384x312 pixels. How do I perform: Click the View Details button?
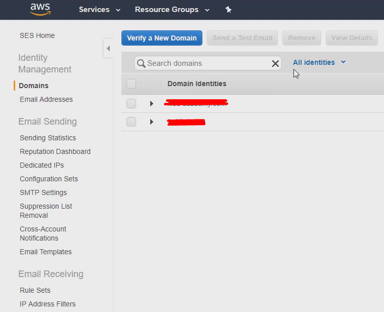coord(352,38)
